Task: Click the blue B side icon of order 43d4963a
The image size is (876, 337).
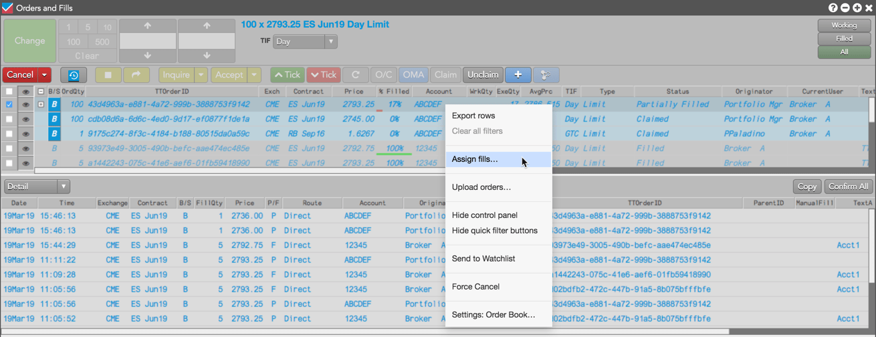Action: pos(54,104)
